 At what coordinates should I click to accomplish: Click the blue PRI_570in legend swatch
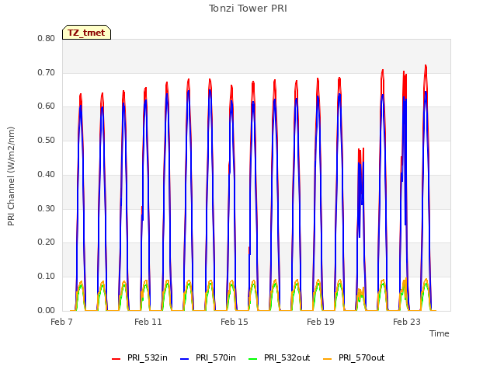pos(185,359)
